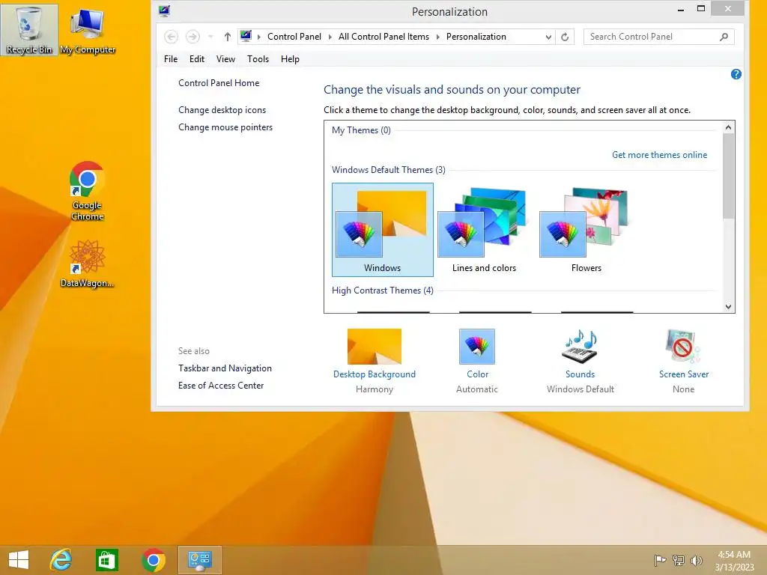This screenshot has width=767, height=575.
Task: Click the Back navigation arrow
Action: (x=171, y=37)
